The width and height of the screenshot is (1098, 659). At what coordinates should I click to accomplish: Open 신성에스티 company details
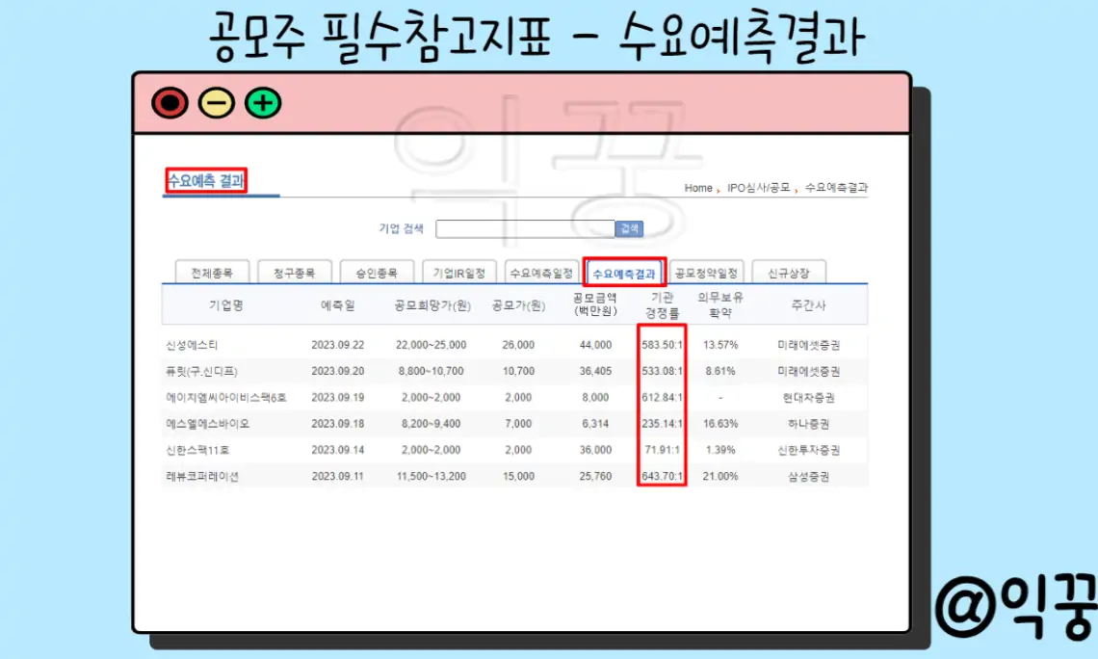point(205,344)
